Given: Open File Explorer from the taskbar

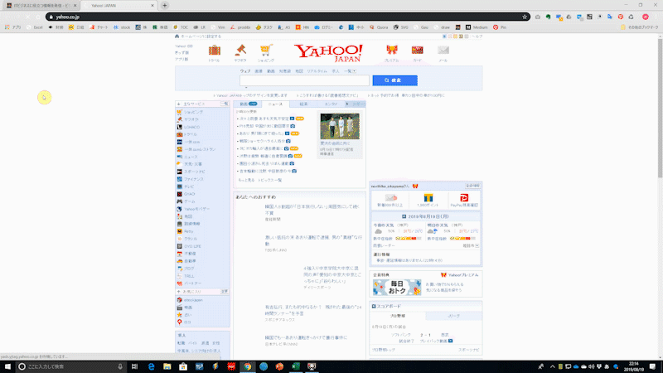Looking at the screenshot, I should pos(167,366).
